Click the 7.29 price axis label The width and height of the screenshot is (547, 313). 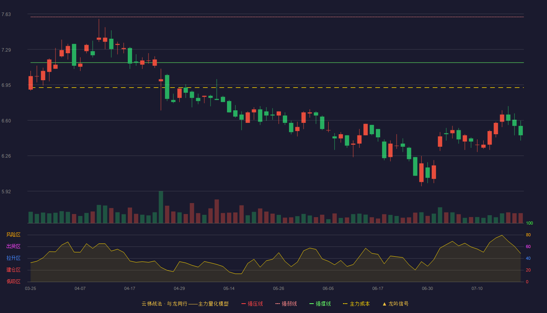[x=6, y=50]
